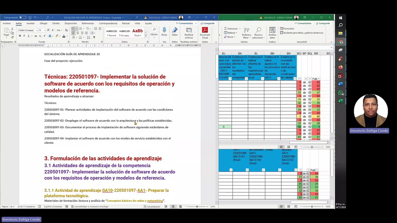Switch to the Revisar tab

pyautogui.click(x=126, y=23)
